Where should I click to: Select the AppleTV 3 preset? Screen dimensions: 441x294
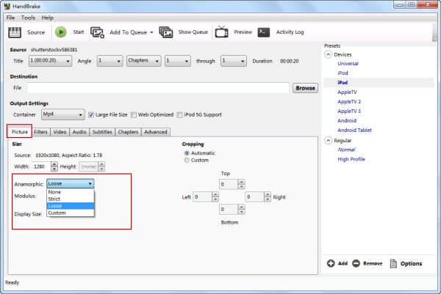tap(349, 111)
